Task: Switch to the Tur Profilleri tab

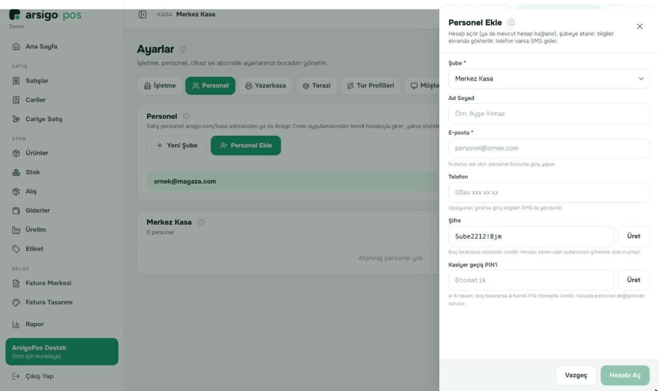Action: (370, 86)
